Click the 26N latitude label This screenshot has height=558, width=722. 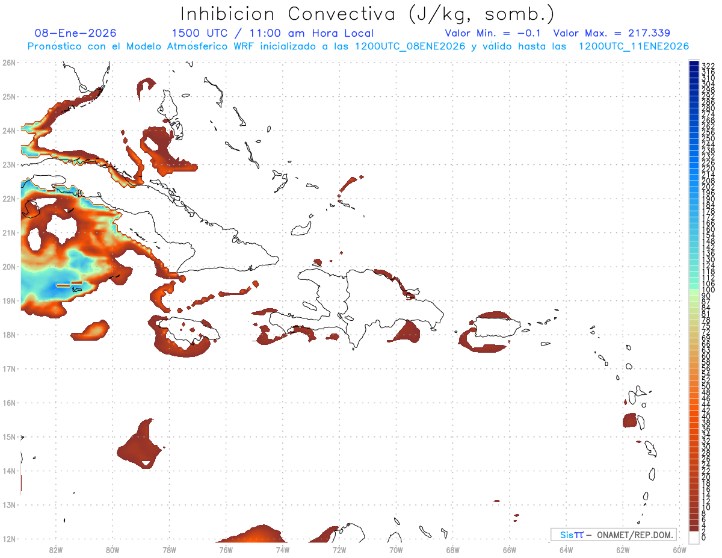9,63
